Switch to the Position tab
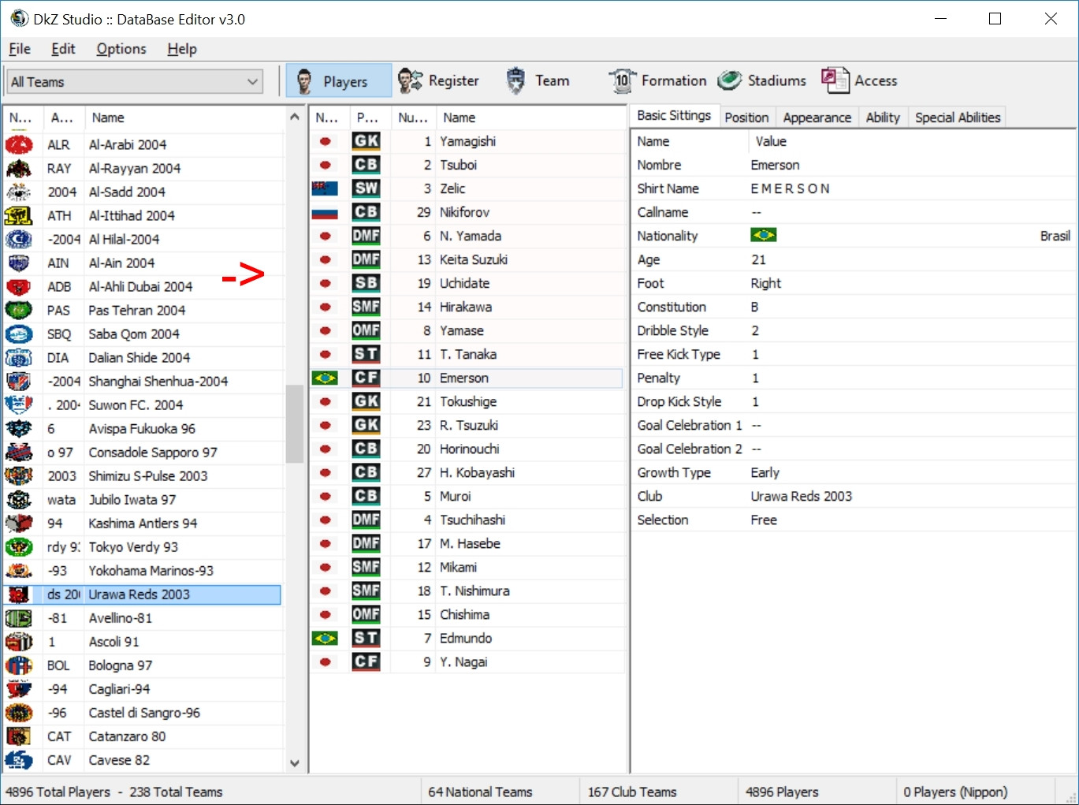1079x805 pixels. [x=746, y=117]
